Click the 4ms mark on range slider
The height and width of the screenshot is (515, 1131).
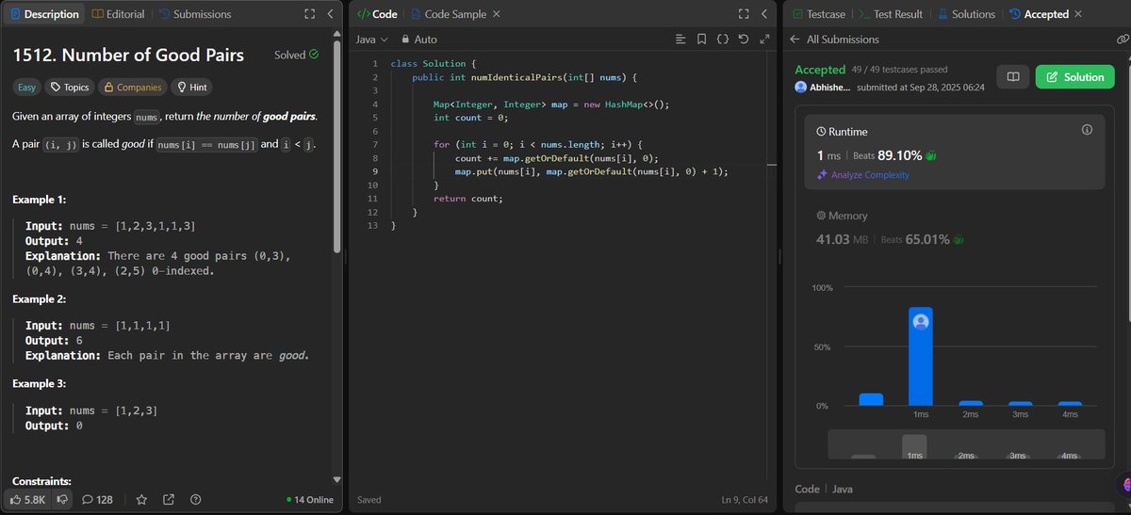pyautogui.click(x=1069, y=456)
